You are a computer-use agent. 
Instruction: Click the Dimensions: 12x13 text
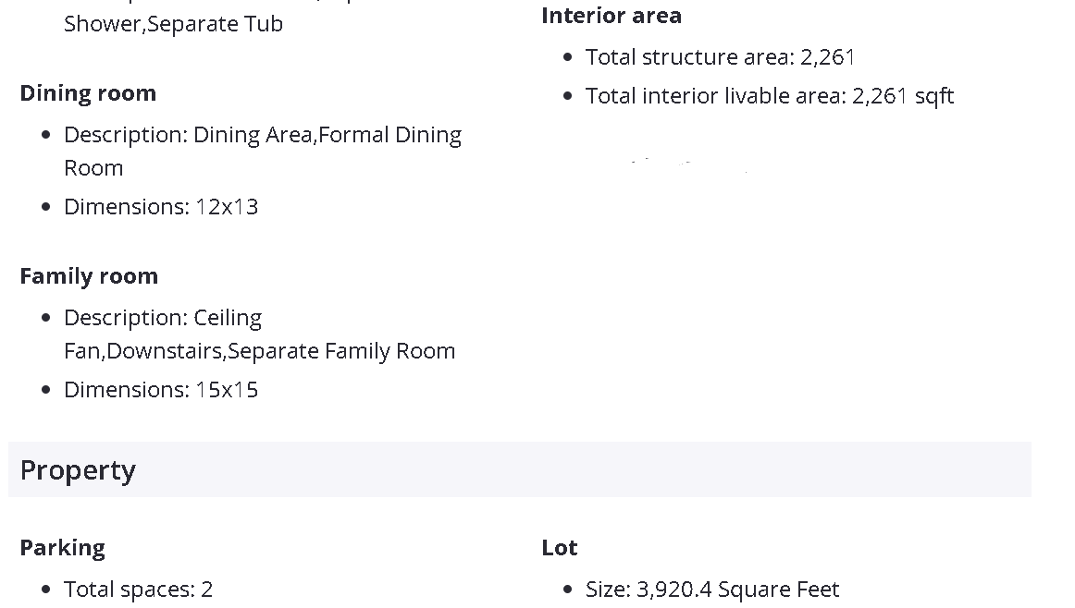point(161,206)
